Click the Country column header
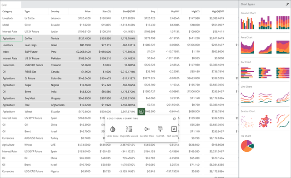291x178 pixels. [x=55, y=11]
